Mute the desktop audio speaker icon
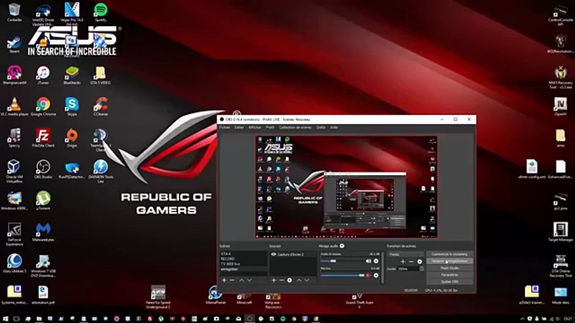This screenshot has width=575, height=323. tap(369, 261)
